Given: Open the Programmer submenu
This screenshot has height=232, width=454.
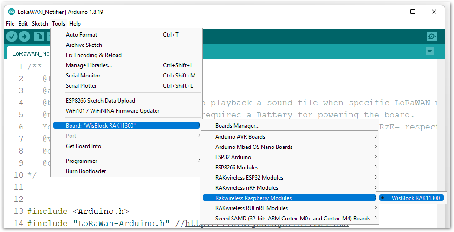Looking at the screenshot, I should [126, 161].
